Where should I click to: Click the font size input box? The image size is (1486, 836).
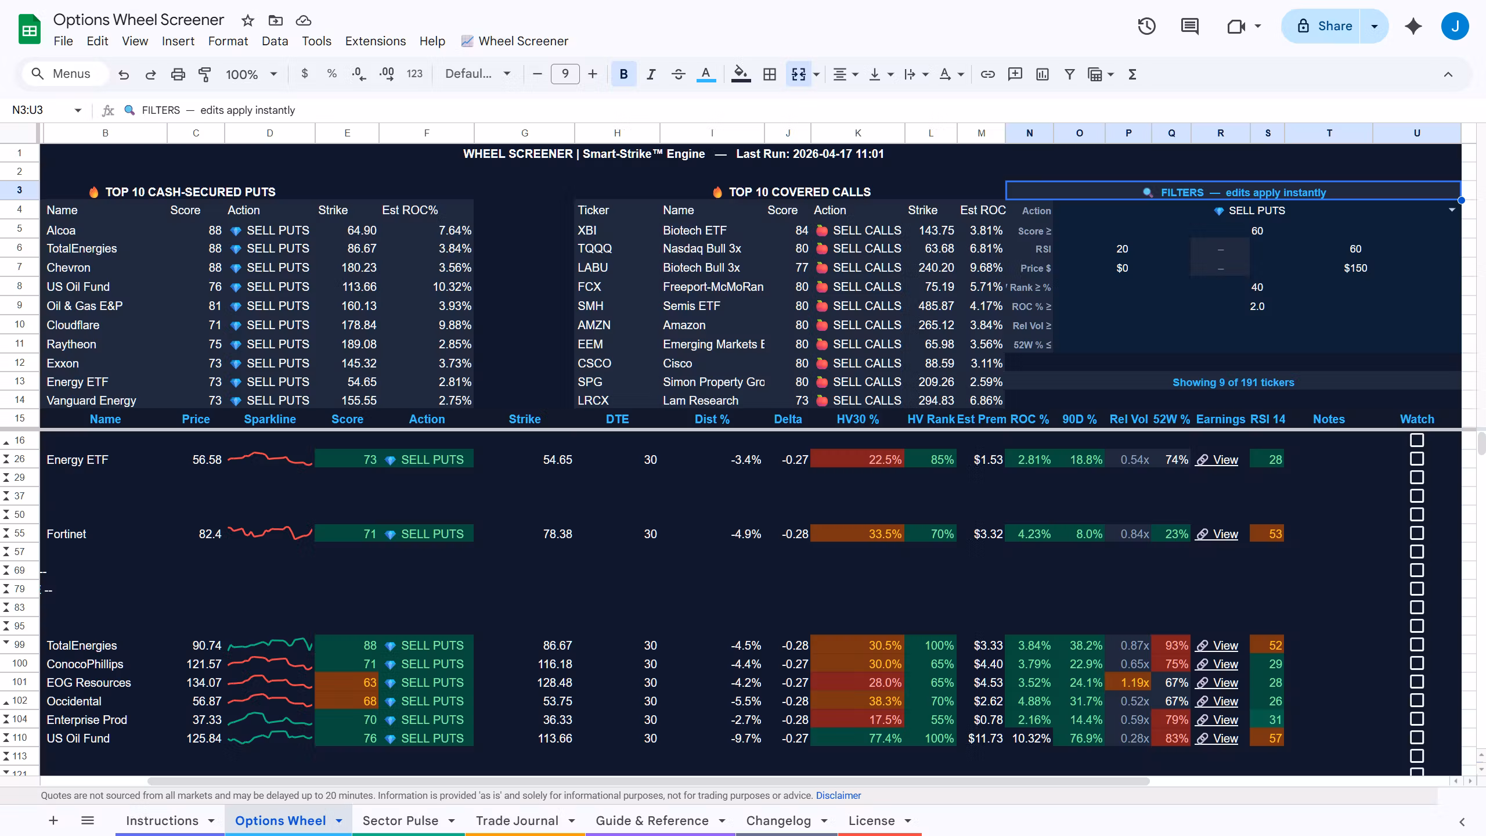coord(565,74)
